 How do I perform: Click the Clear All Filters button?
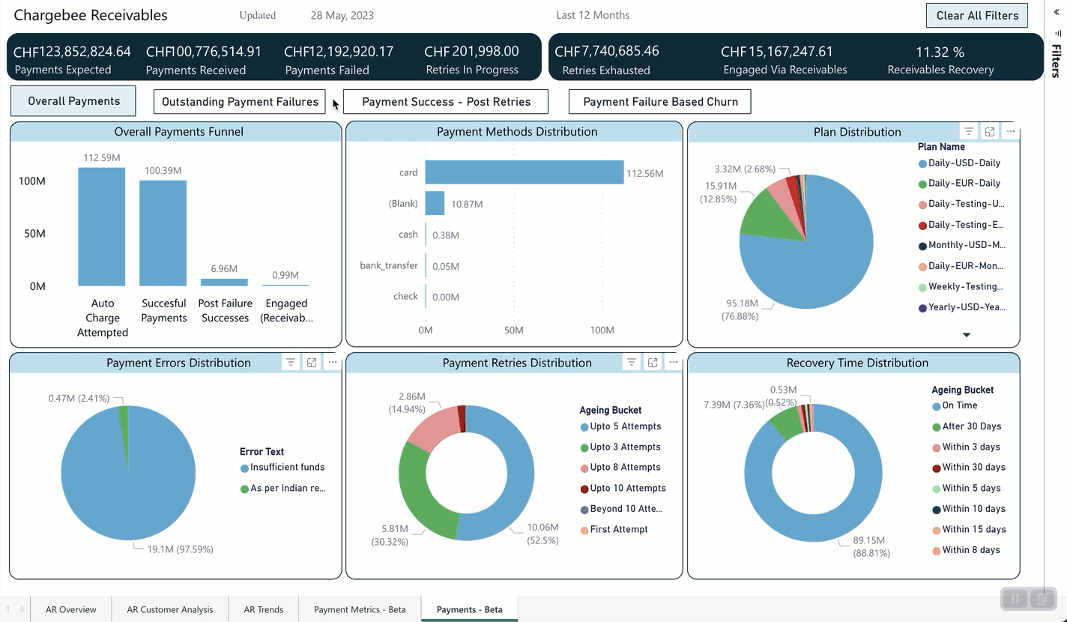click(x=977, y=16)
